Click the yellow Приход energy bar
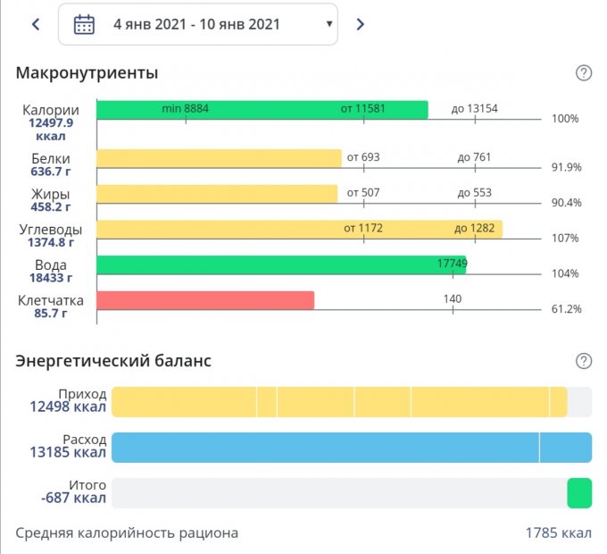The image size is (607, 554). coord(339,402)
